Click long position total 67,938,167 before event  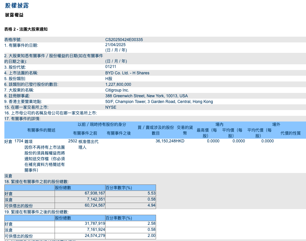click(95, 193)
